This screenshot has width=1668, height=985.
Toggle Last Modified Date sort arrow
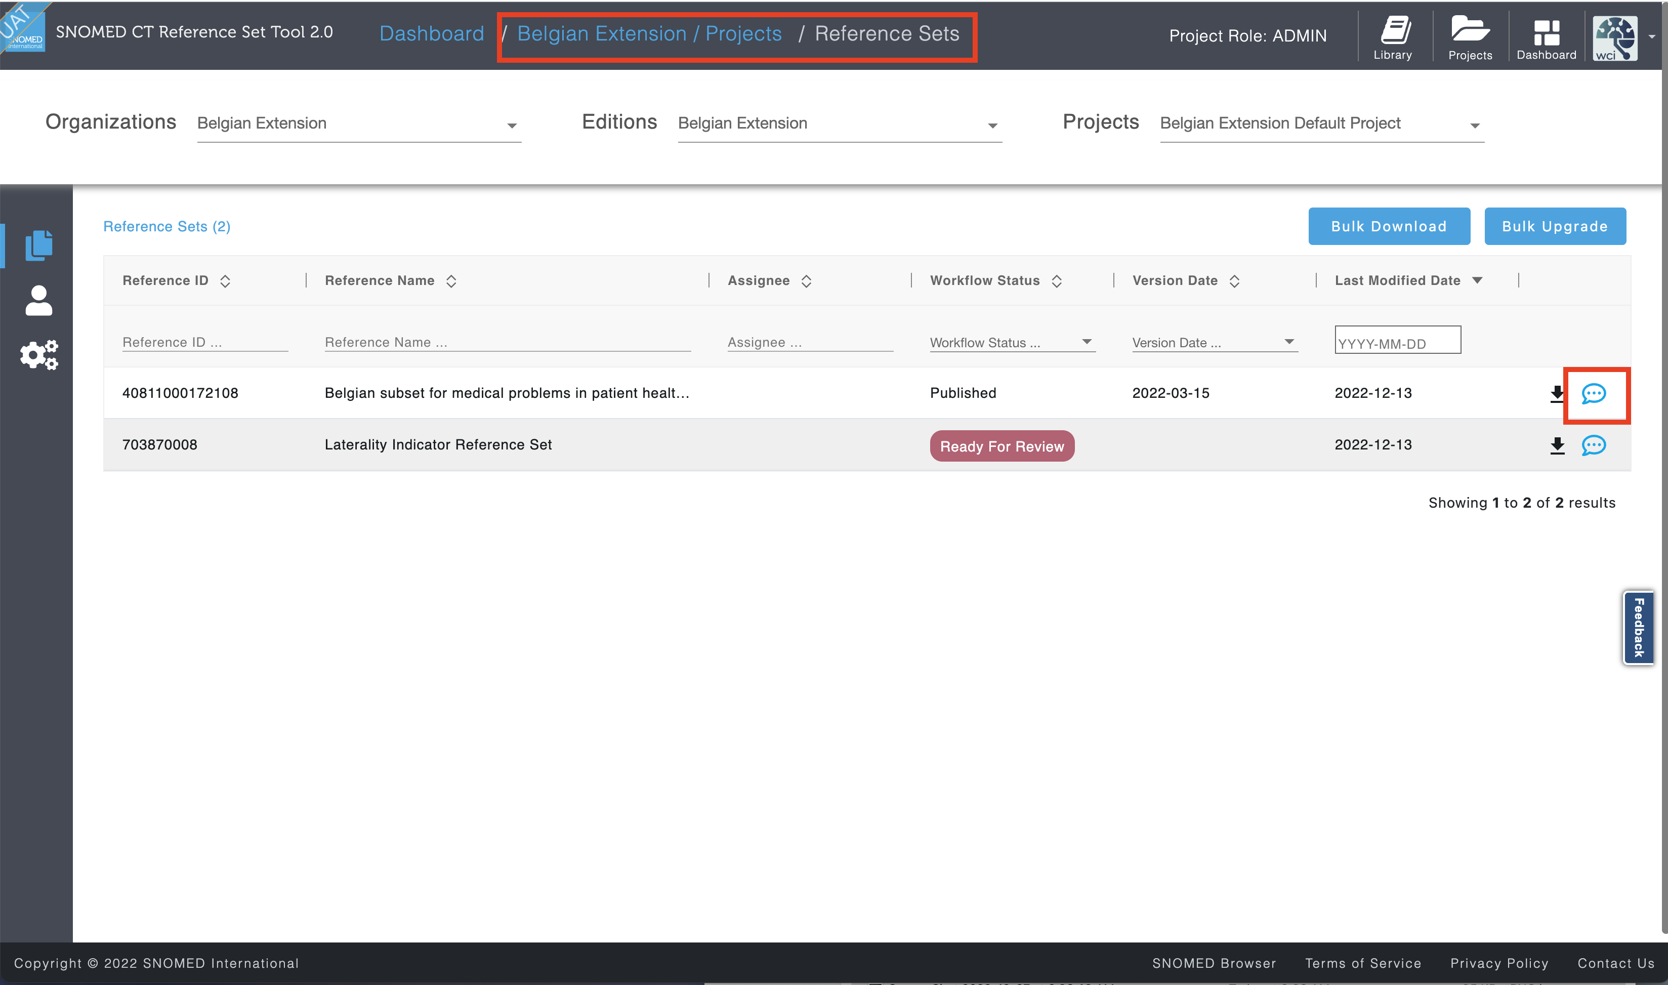pos(1478,280)
